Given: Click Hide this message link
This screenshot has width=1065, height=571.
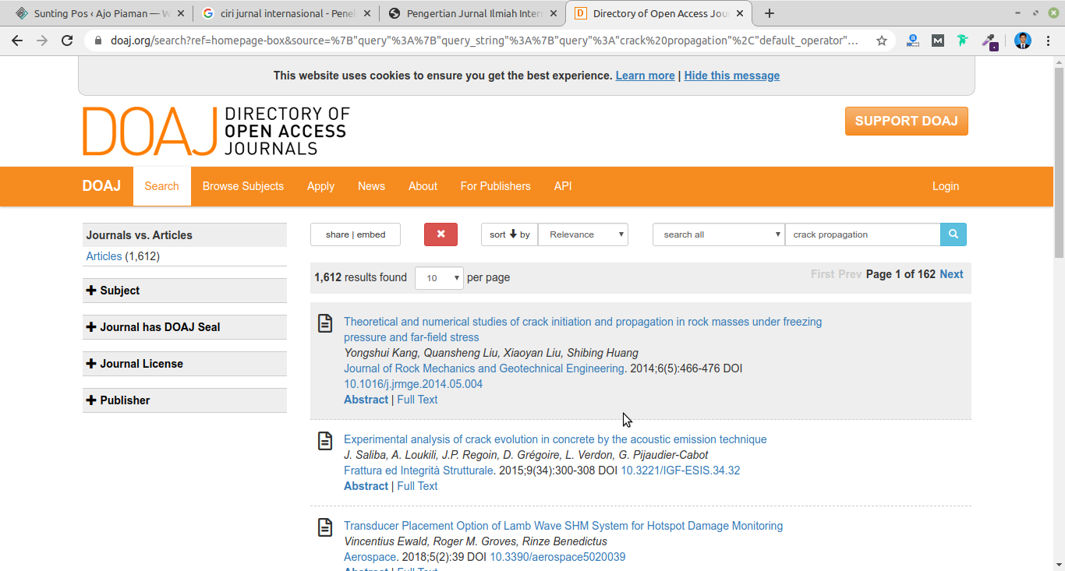Looking at the screenshot, I should tap(731, 76).
